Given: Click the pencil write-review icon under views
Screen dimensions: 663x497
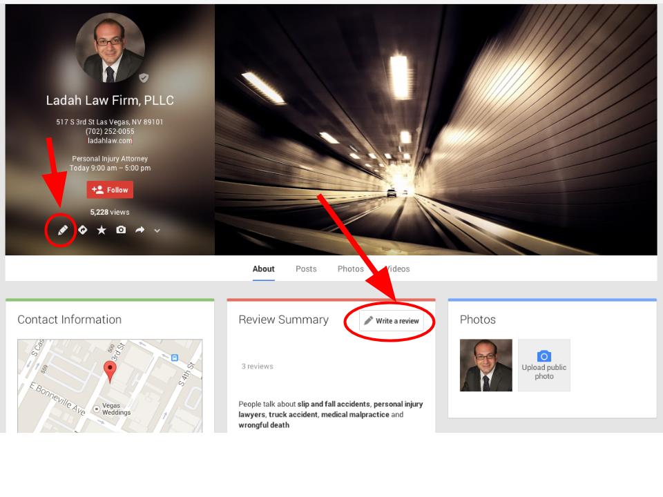Looking at the screenshot, I should (x=63, y=231).
